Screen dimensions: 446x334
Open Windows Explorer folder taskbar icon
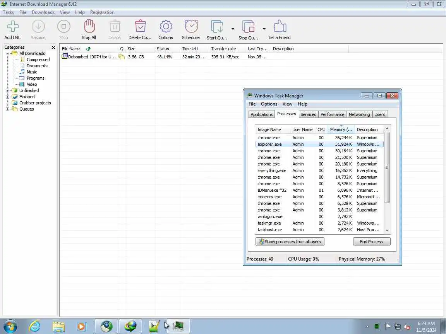point(58,327)
